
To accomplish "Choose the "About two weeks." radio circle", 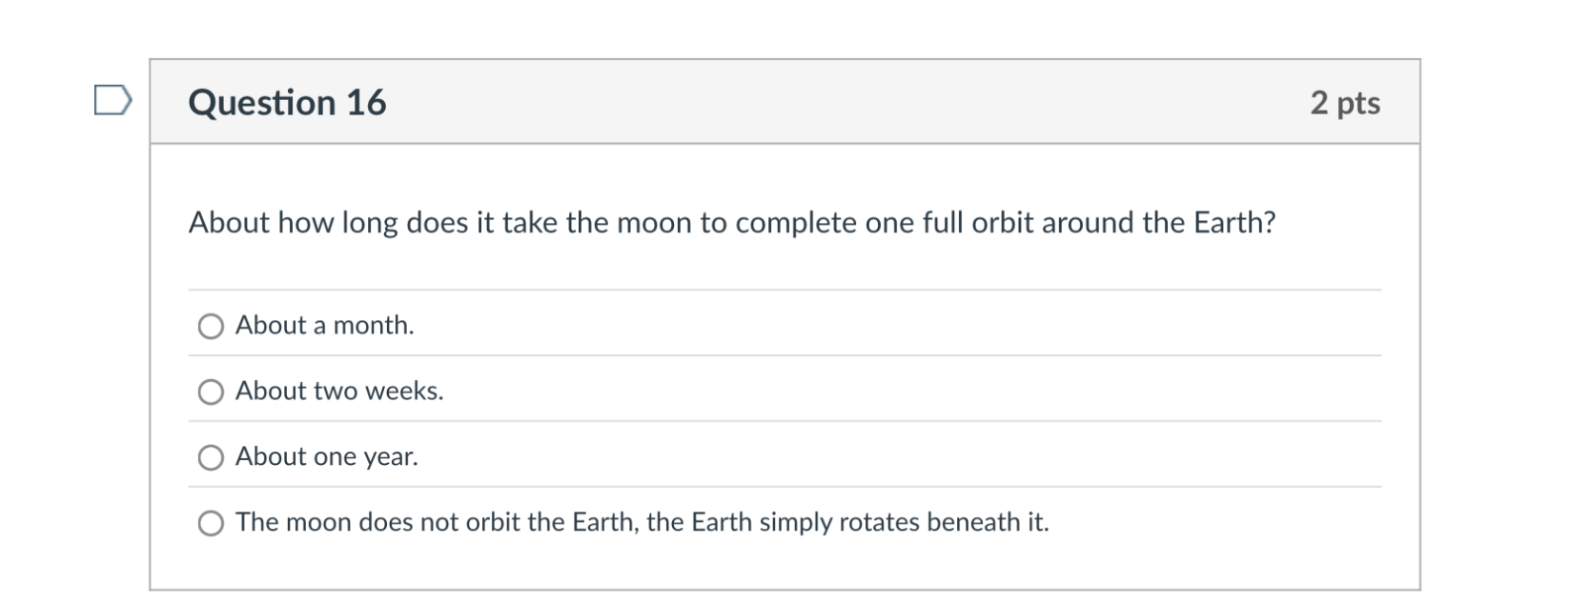I will (211, 393).
